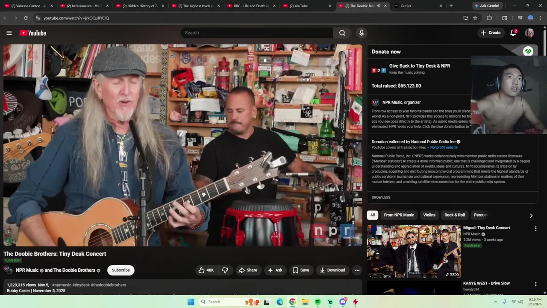Switch to Hidden History tab
The width and height of the screenshot is (547, 308).
pos(139,6)
